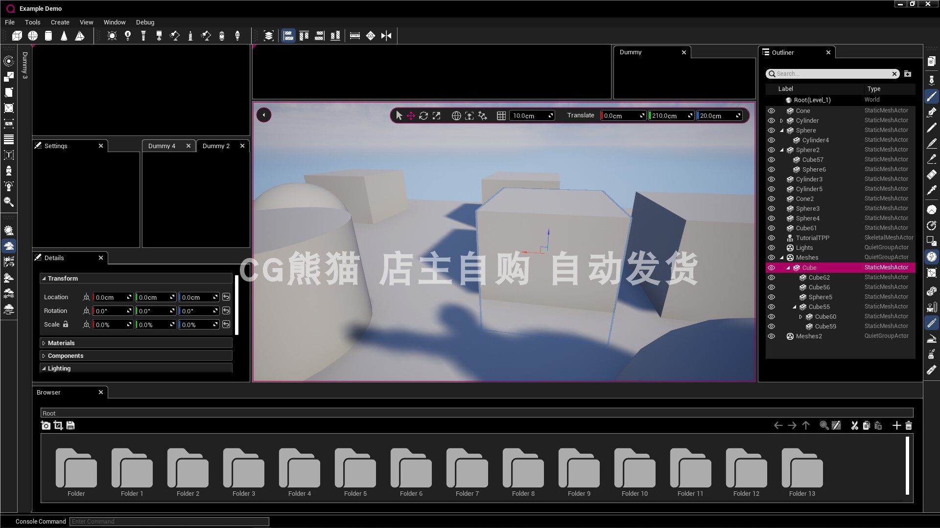Image resolution: width=940 pixels, height=528 pixels.
Task: Click the world coordinate globe icon
Action: (x=456, y=116)
